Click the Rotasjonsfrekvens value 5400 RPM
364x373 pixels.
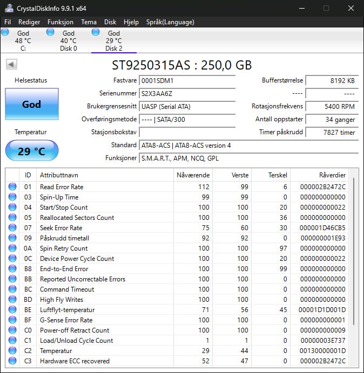332,106
